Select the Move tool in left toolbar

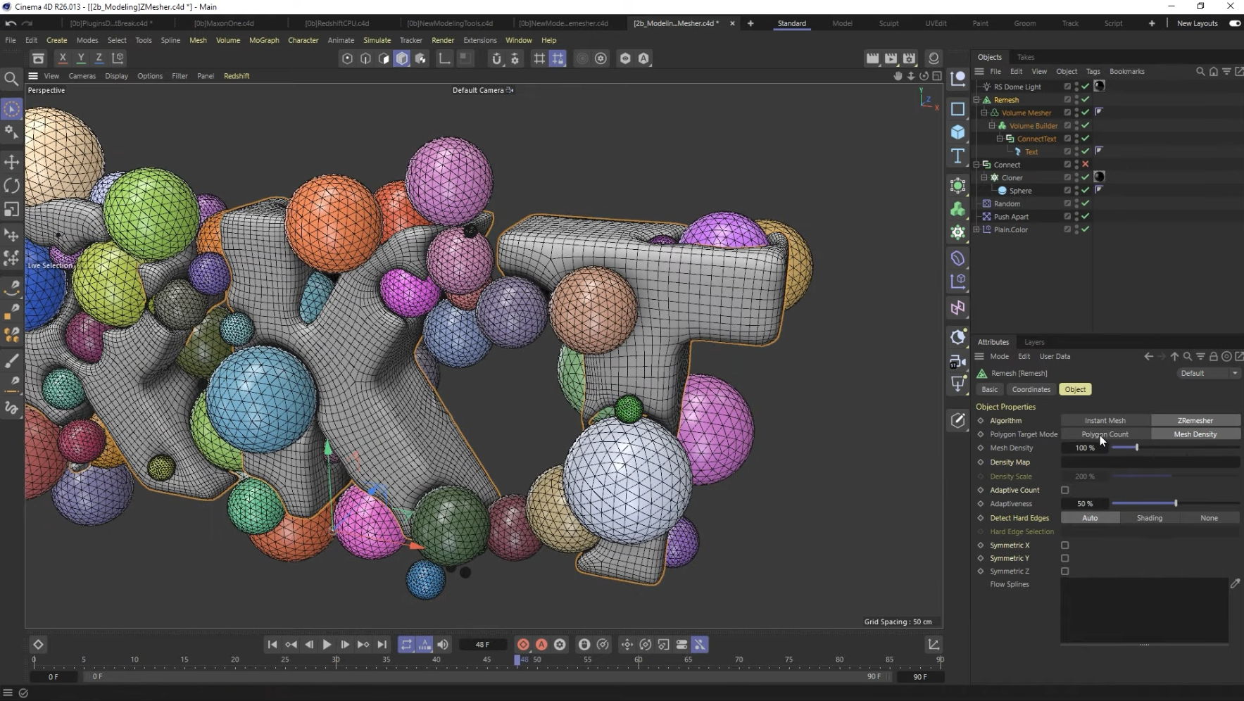11,163
